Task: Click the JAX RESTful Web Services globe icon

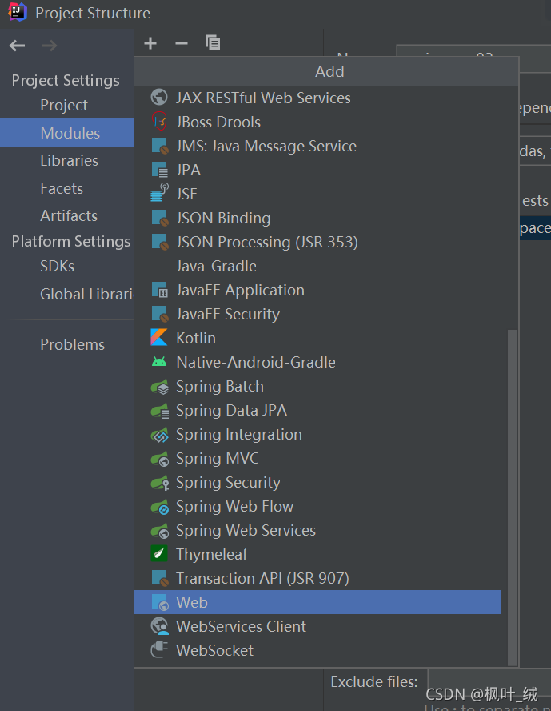Action: pos(159,98)
